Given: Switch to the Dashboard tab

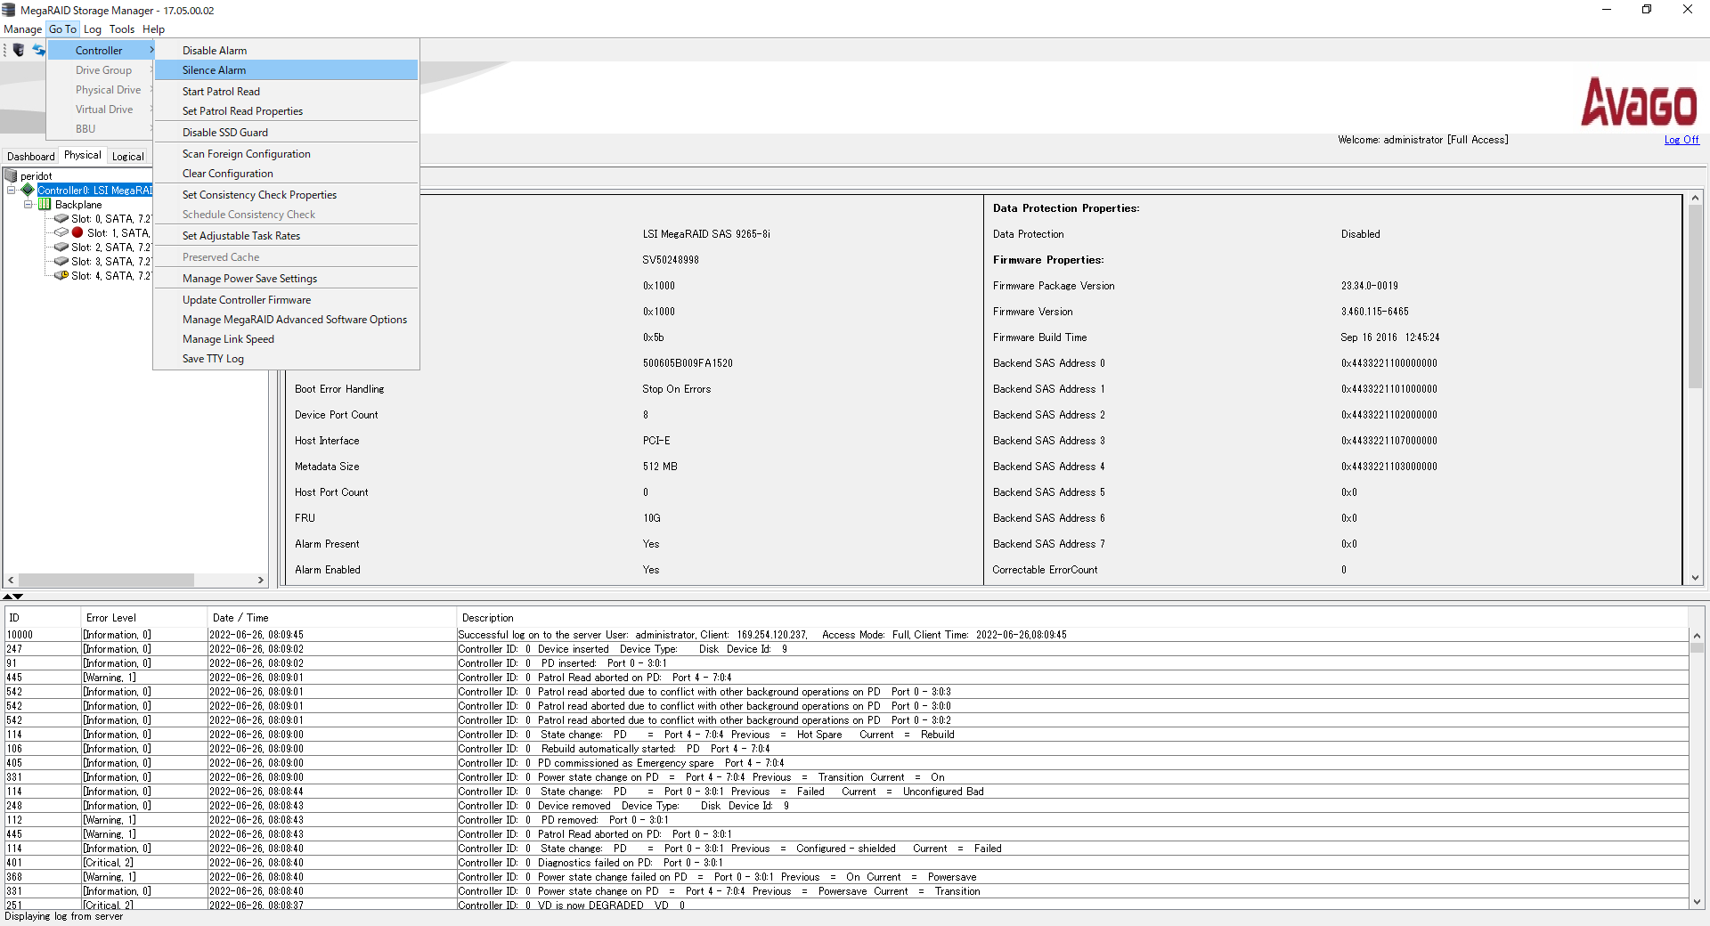Looking at the screenshot, I should 30,156.
